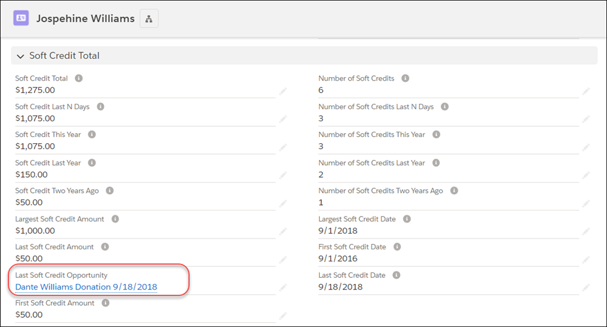Show info for Last Soft Credit Amount

click(x=105, y=246)
